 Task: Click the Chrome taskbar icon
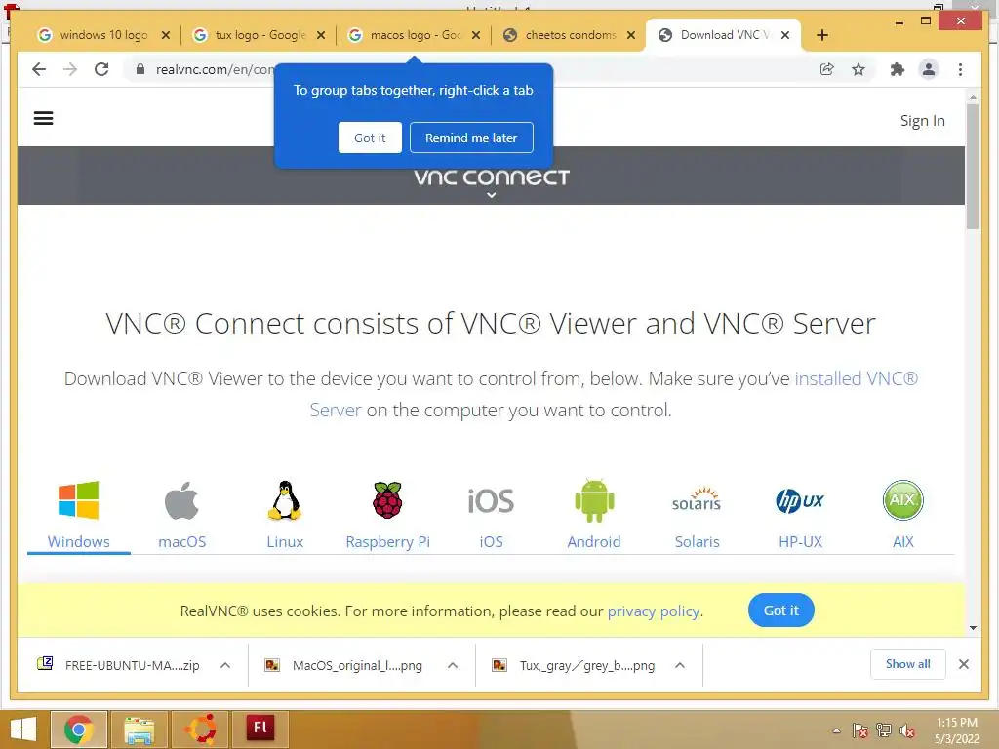(x=78, y=729)
